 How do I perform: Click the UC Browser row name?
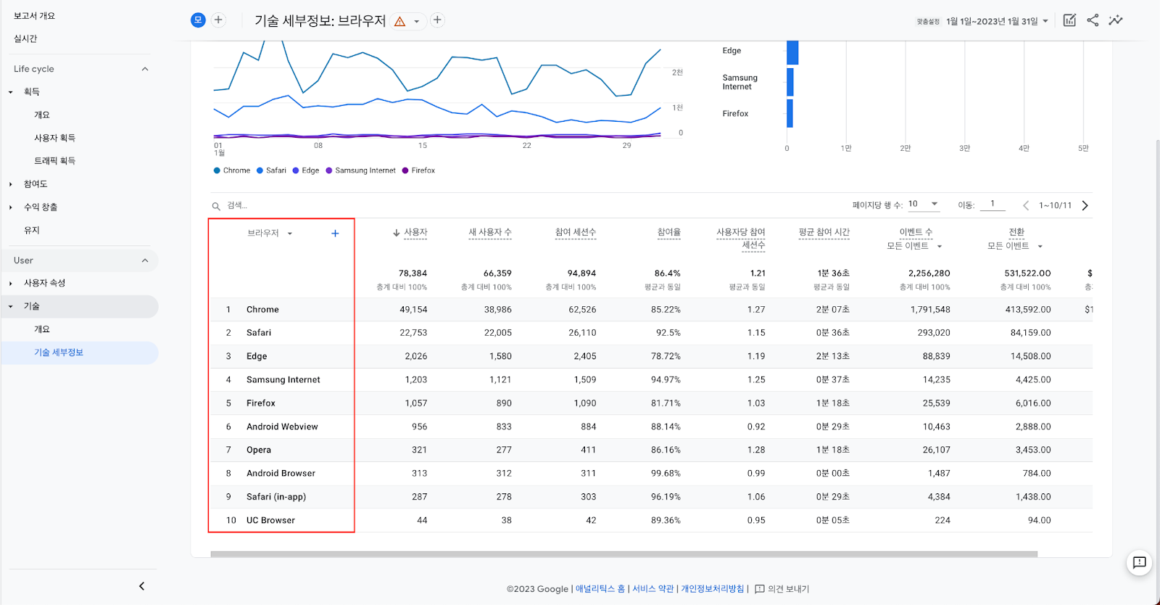click(x=270, y=521)
